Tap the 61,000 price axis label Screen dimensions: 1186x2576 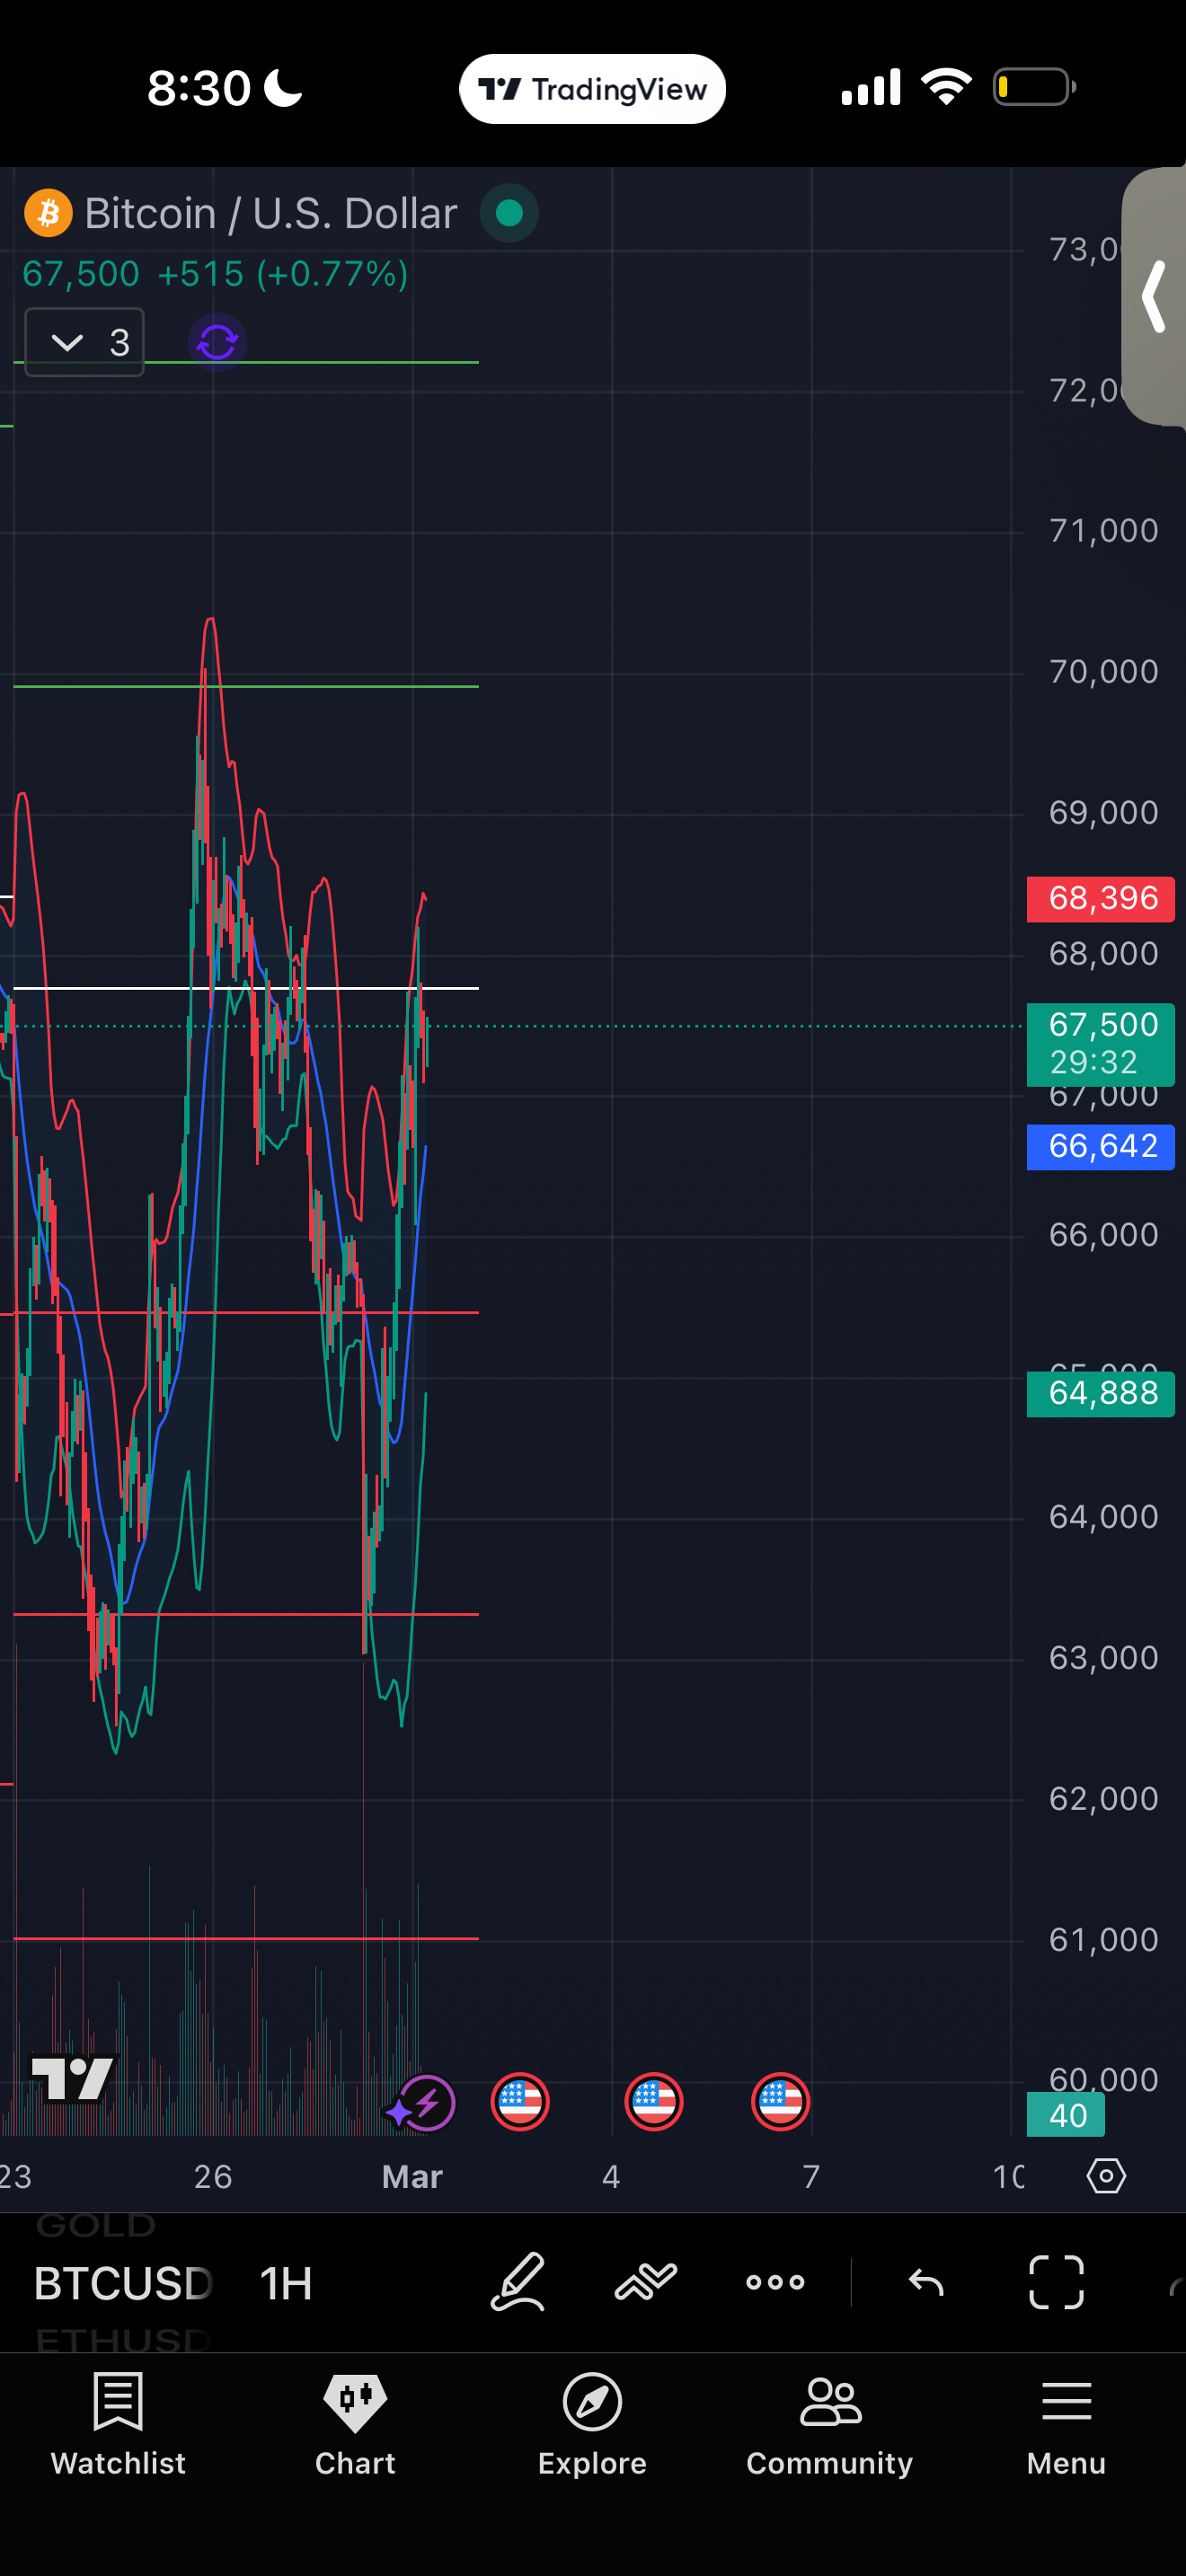(x=1103, y=1940)
